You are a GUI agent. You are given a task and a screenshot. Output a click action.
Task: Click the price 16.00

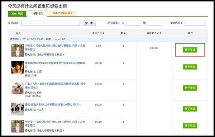pyautogui.click(x=98, y=105)
